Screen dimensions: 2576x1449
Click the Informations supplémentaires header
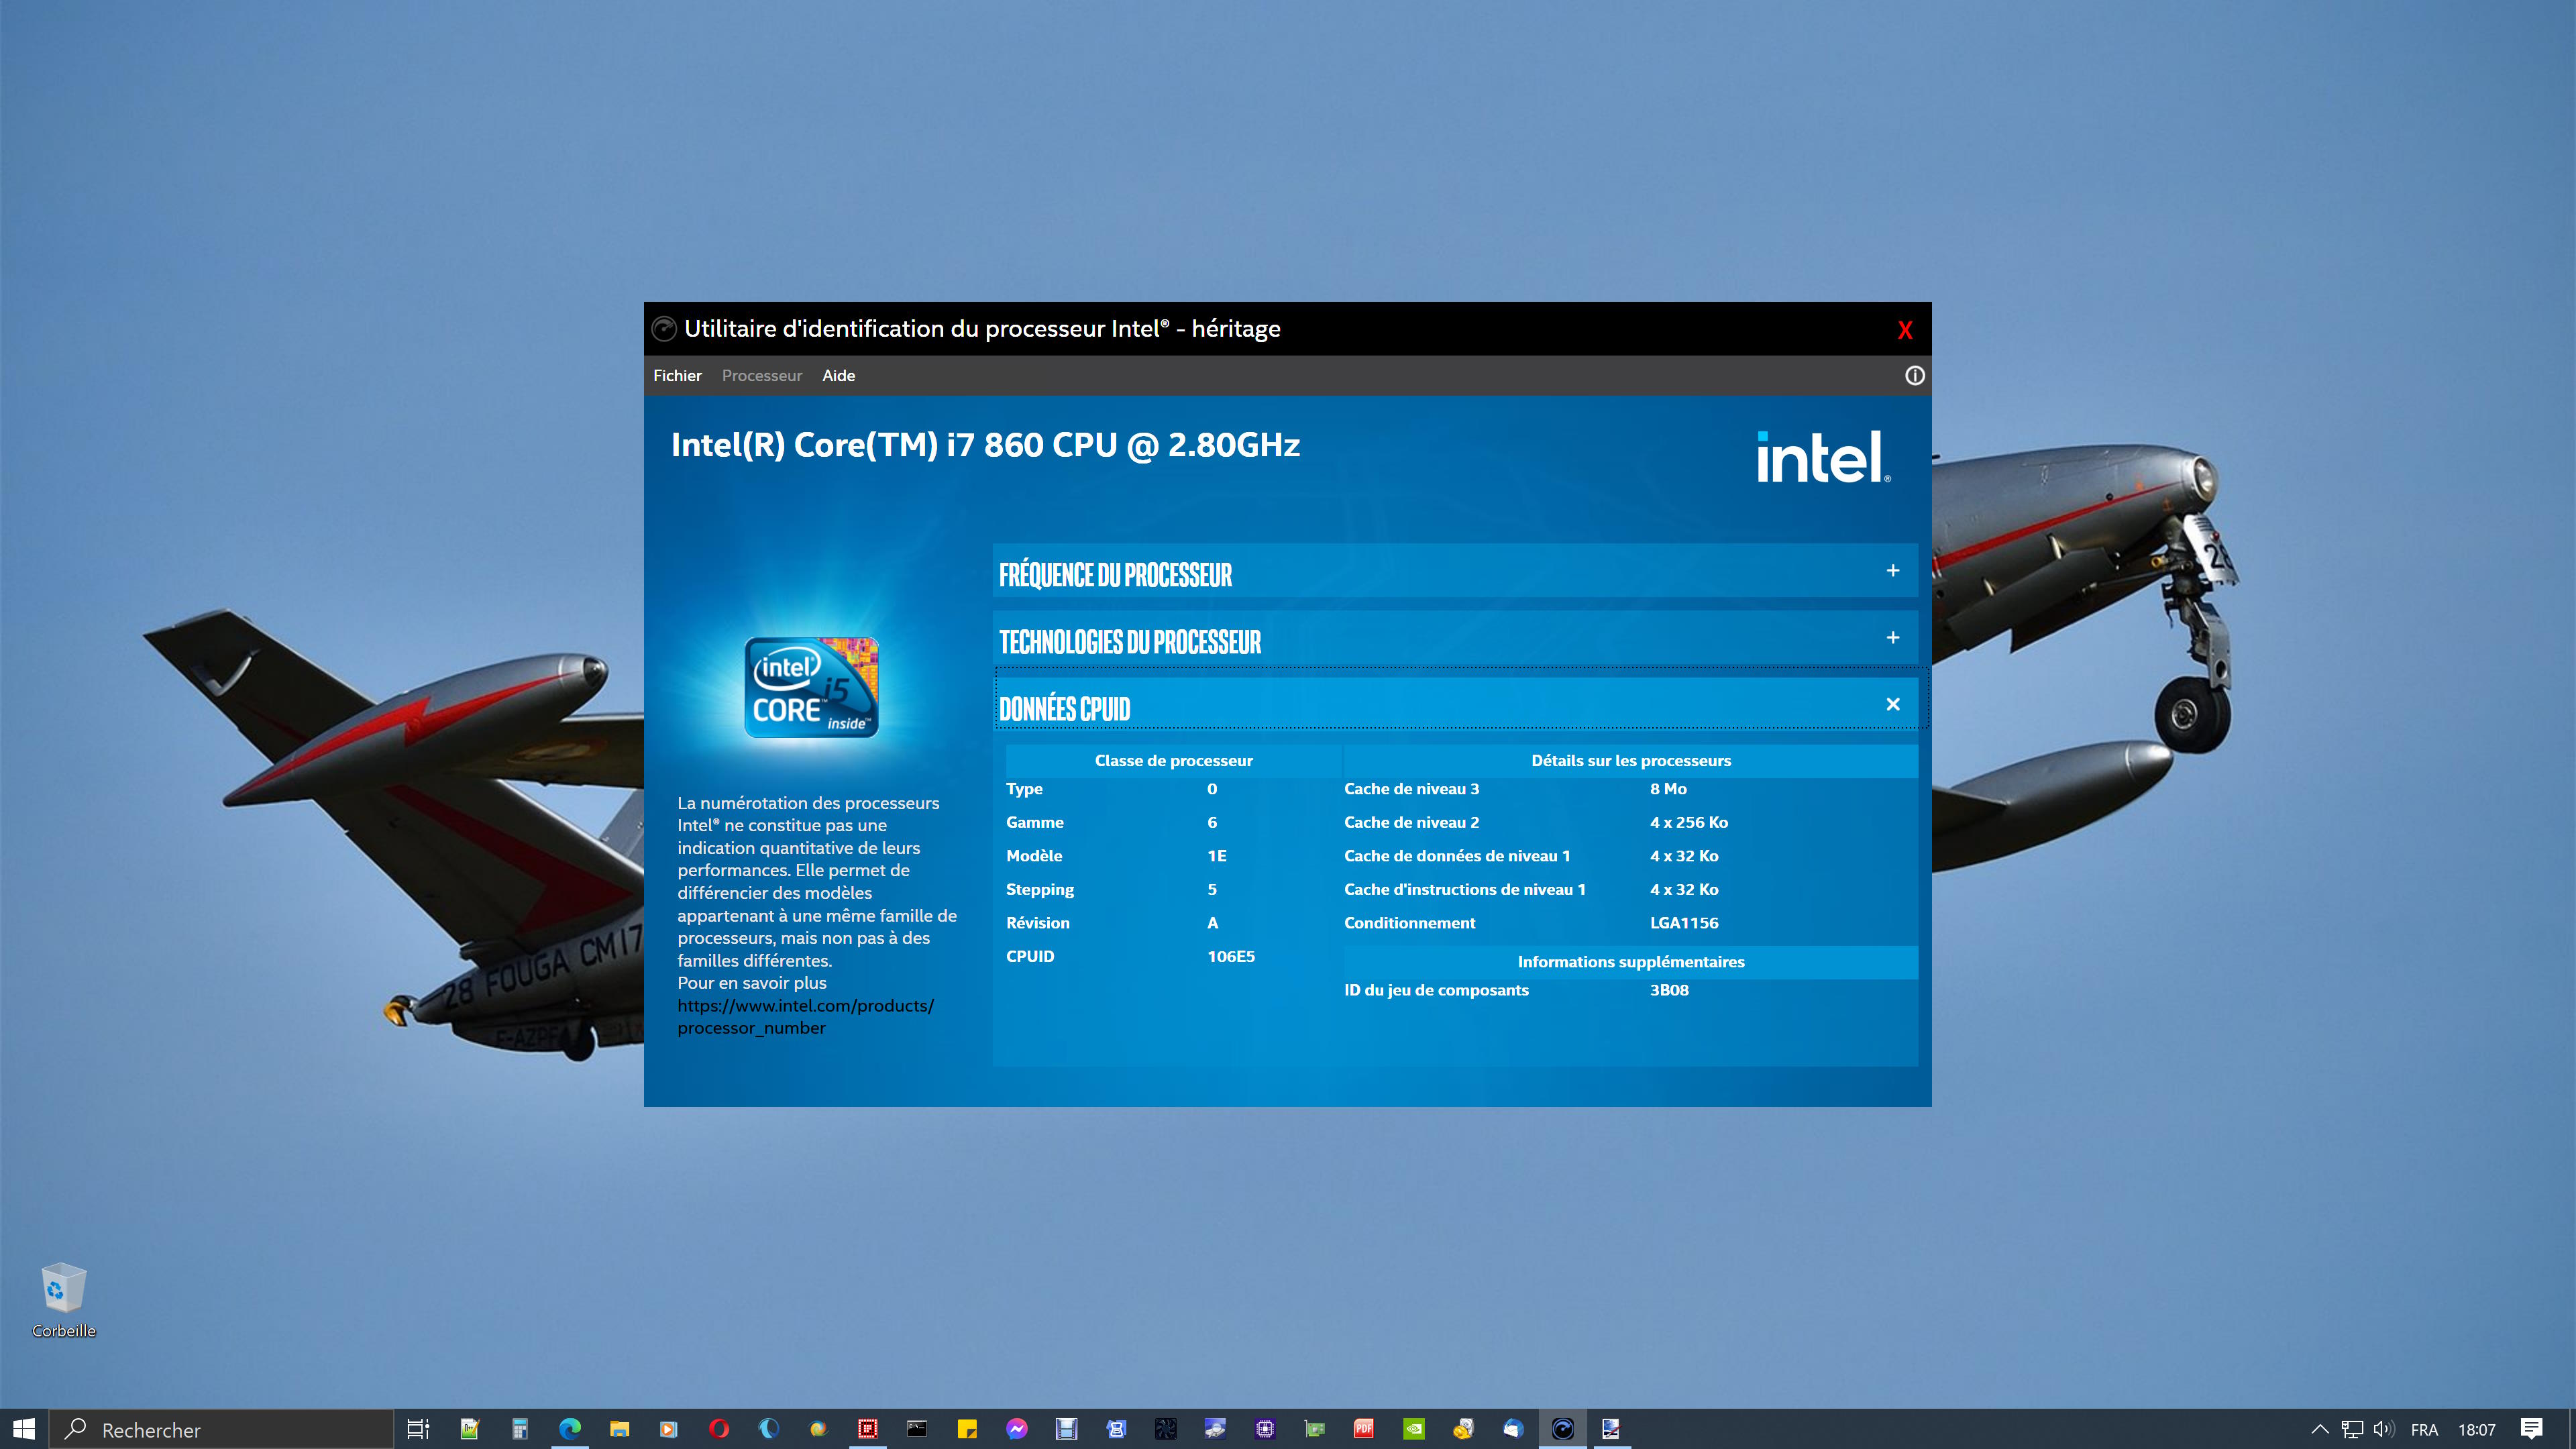pos(1630,961)
